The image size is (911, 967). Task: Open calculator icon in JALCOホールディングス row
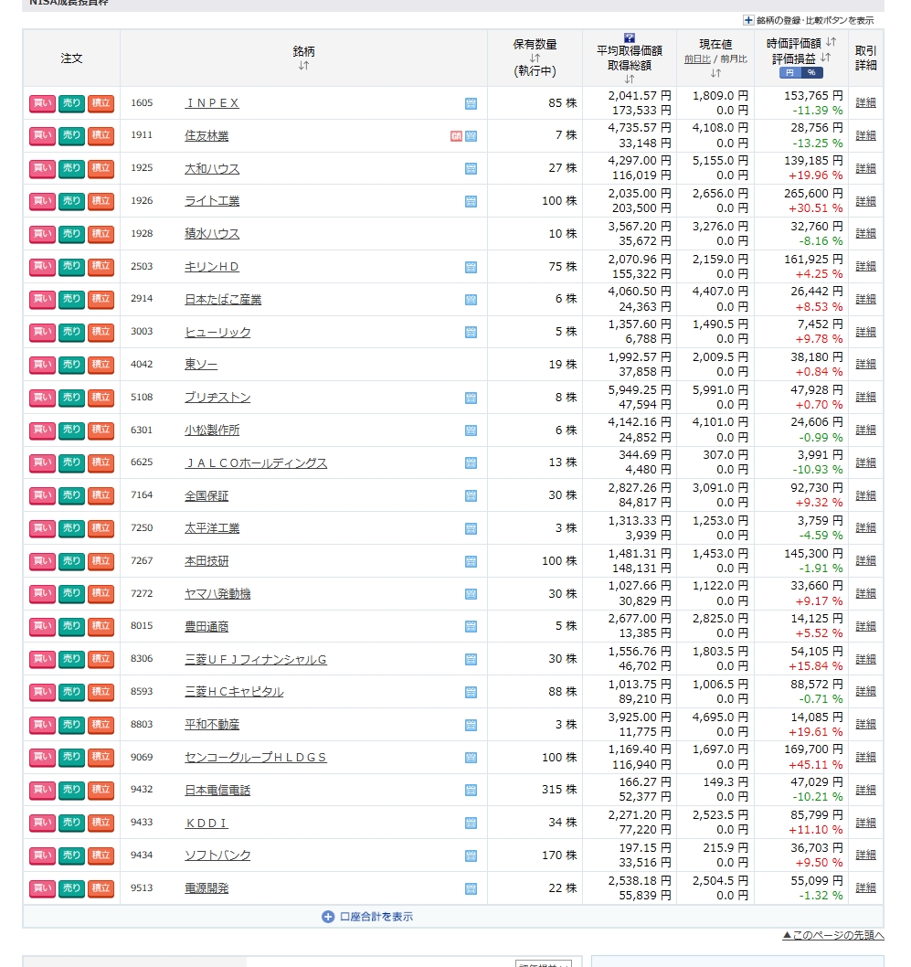(x=471, y=463)
